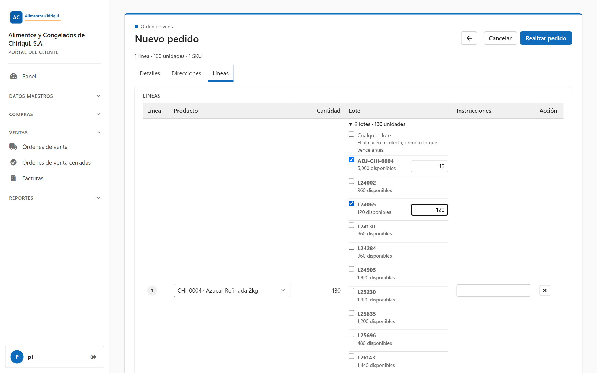
Task: Collapse the Ventas section
Action: tap(55, 133)
